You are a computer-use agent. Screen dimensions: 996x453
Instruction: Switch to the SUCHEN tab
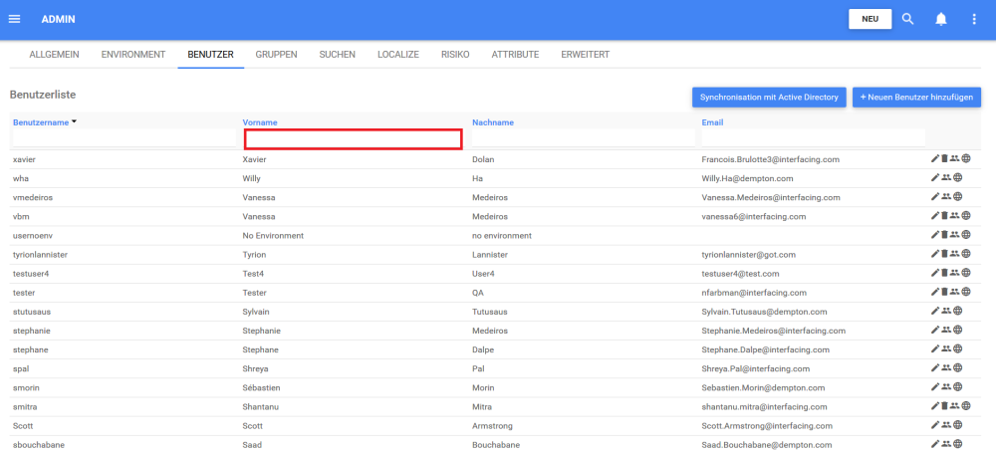coord(338,55)
